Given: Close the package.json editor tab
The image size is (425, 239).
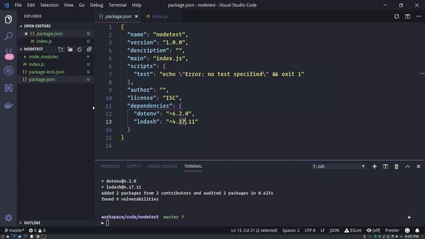Looking at the screenshot, I should [136, 16].
